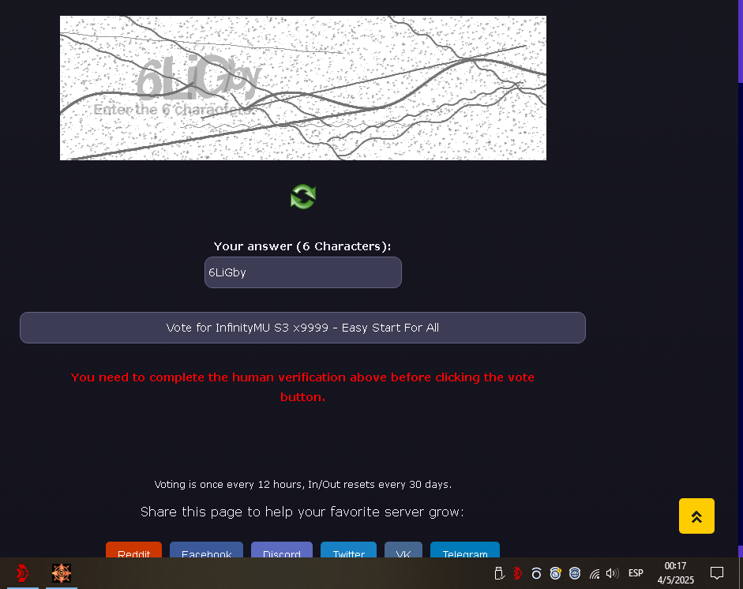
Task: Click the round badge tray icon with yellow dot
Action: click(555, 573)
